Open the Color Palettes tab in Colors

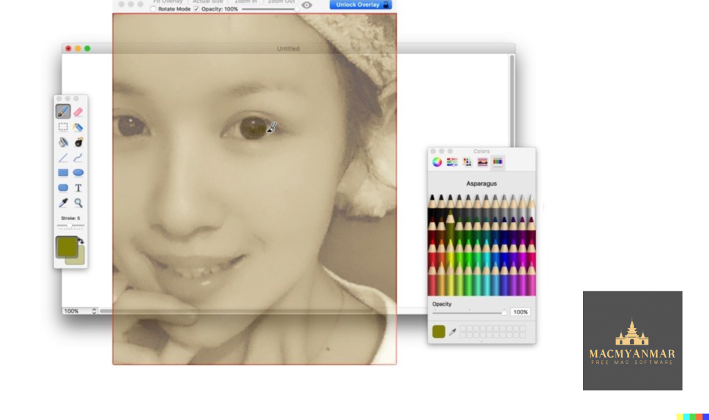click(x=467, y=162)
